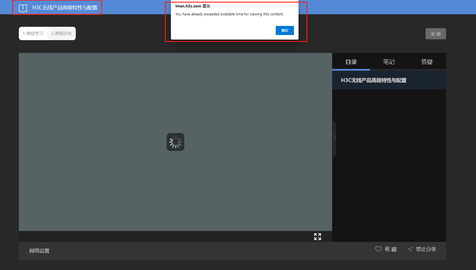This screenshot has height=270, width=476.
Task: Open the 目录 tab in sidebar
Action: (351, 62)
